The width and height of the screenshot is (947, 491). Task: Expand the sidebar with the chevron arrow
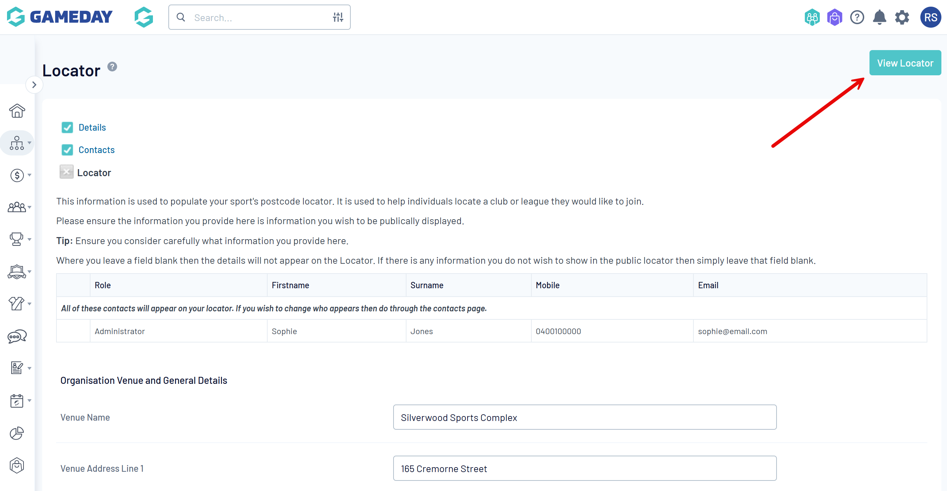(x=34, y=85)
